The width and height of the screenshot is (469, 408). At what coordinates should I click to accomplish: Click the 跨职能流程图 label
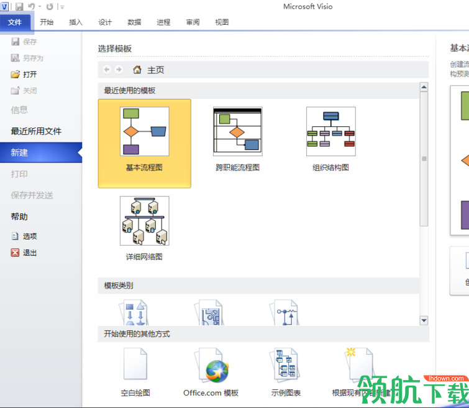(x=237, y=167)
